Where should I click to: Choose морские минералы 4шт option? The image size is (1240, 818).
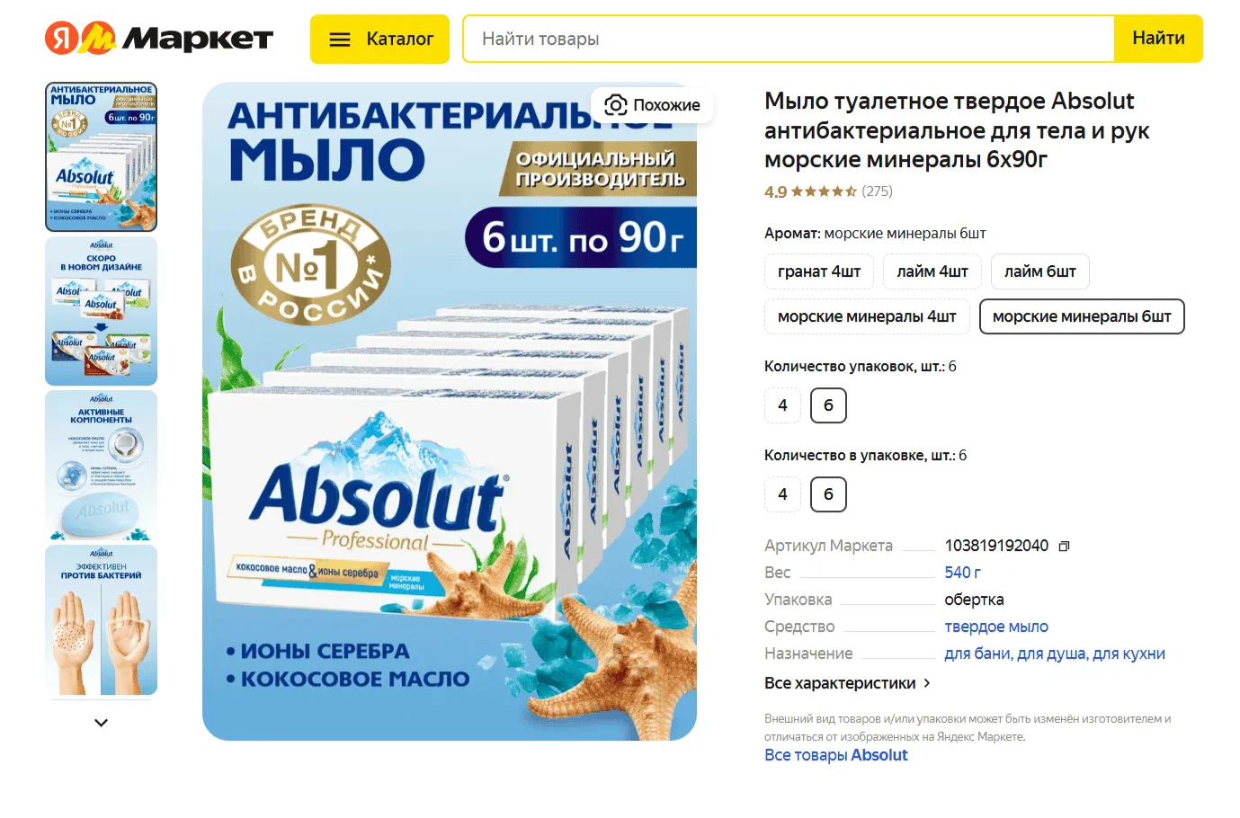click(867, 316)
